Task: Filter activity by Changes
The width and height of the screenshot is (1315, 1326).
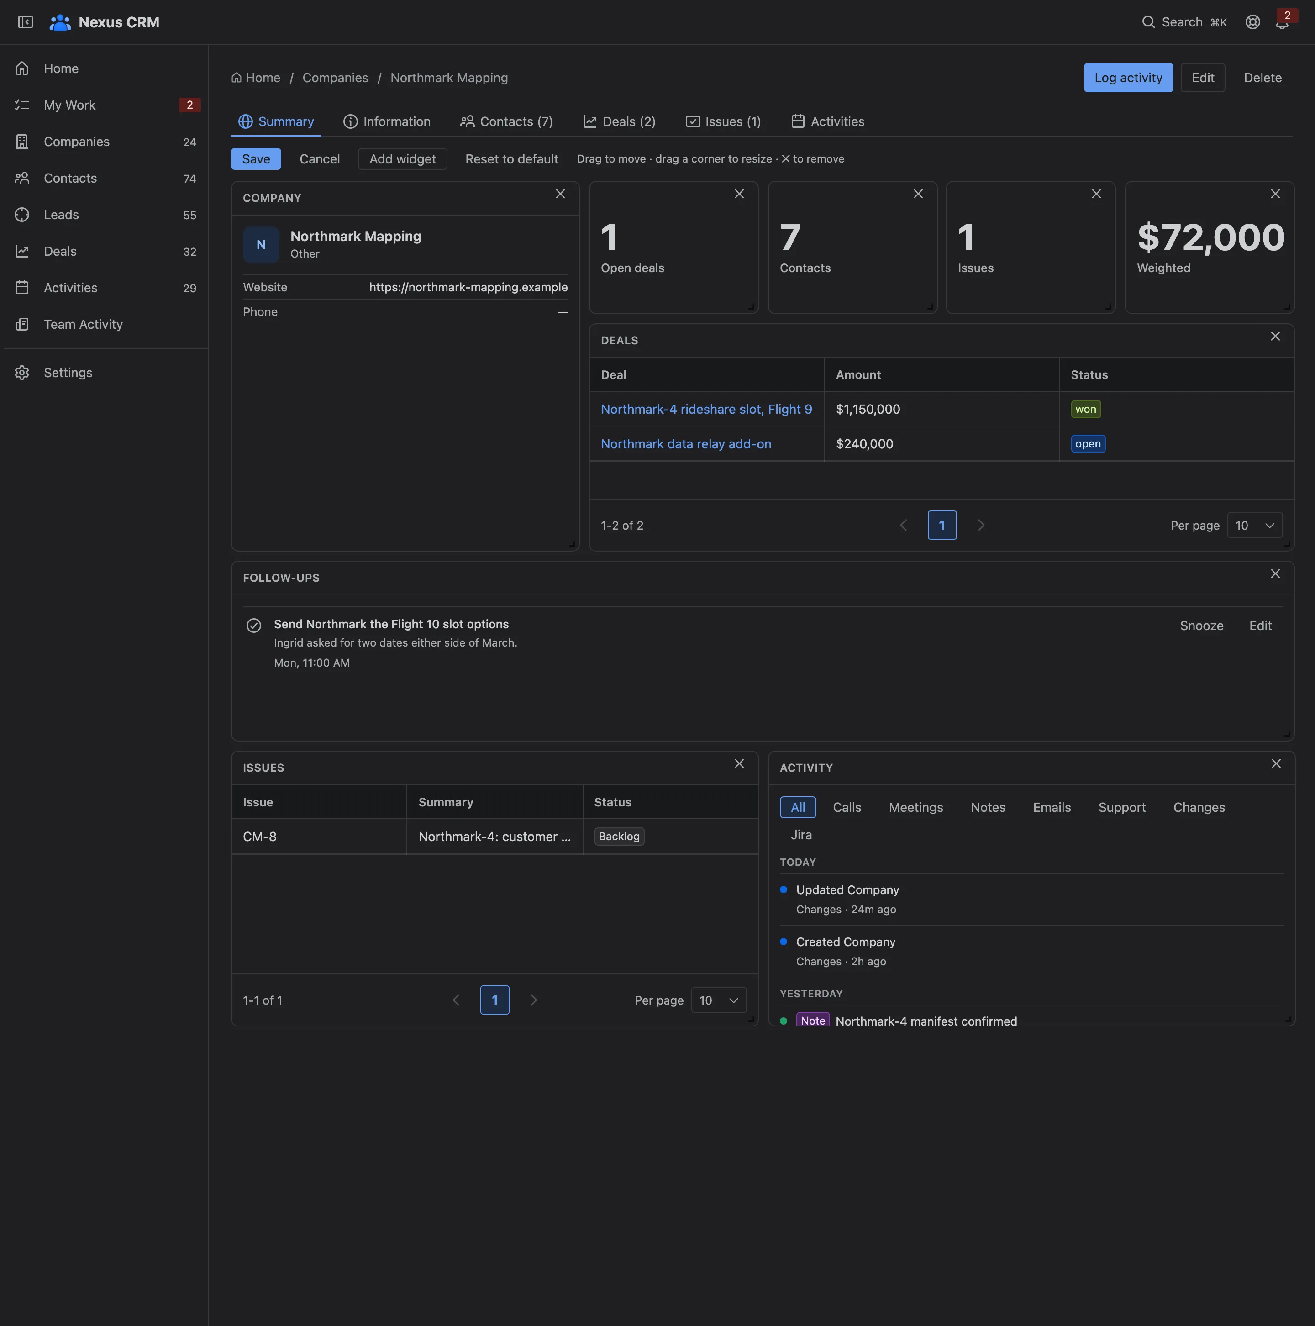Action: point(1199,808)
